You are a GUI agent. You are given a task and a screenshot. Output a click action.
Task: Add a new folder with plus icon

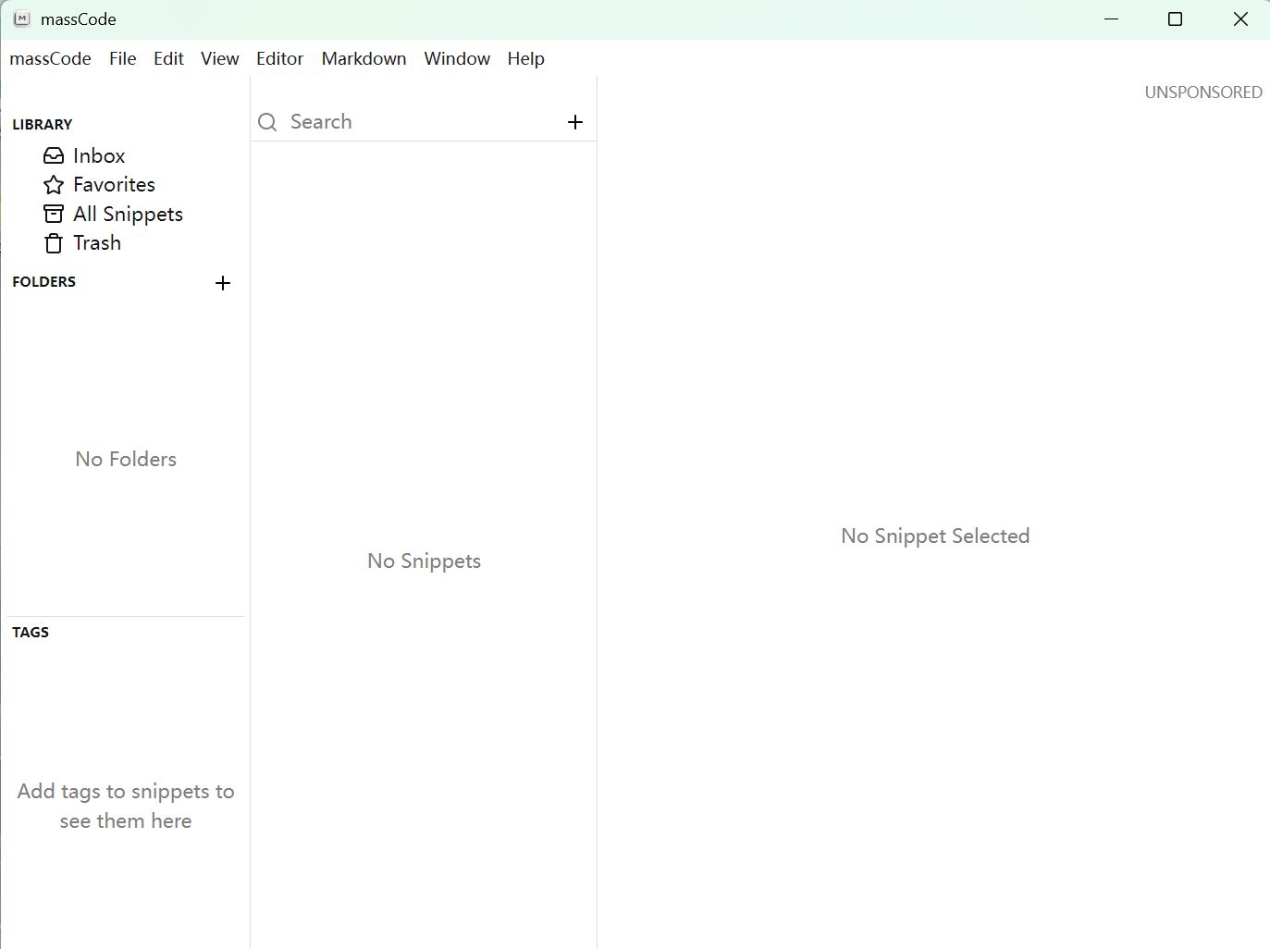223,283
